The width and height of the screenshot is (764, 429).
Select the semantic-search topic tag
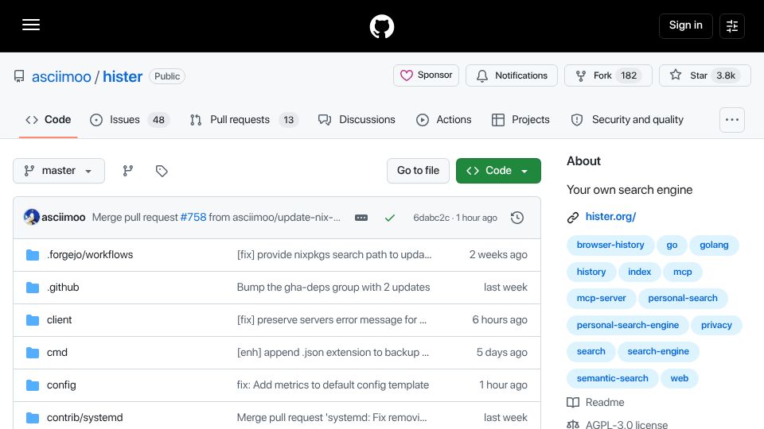(613, 378)
